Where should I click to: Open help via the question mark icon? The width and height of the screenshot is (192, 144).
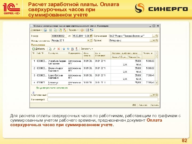pos(82,30)
